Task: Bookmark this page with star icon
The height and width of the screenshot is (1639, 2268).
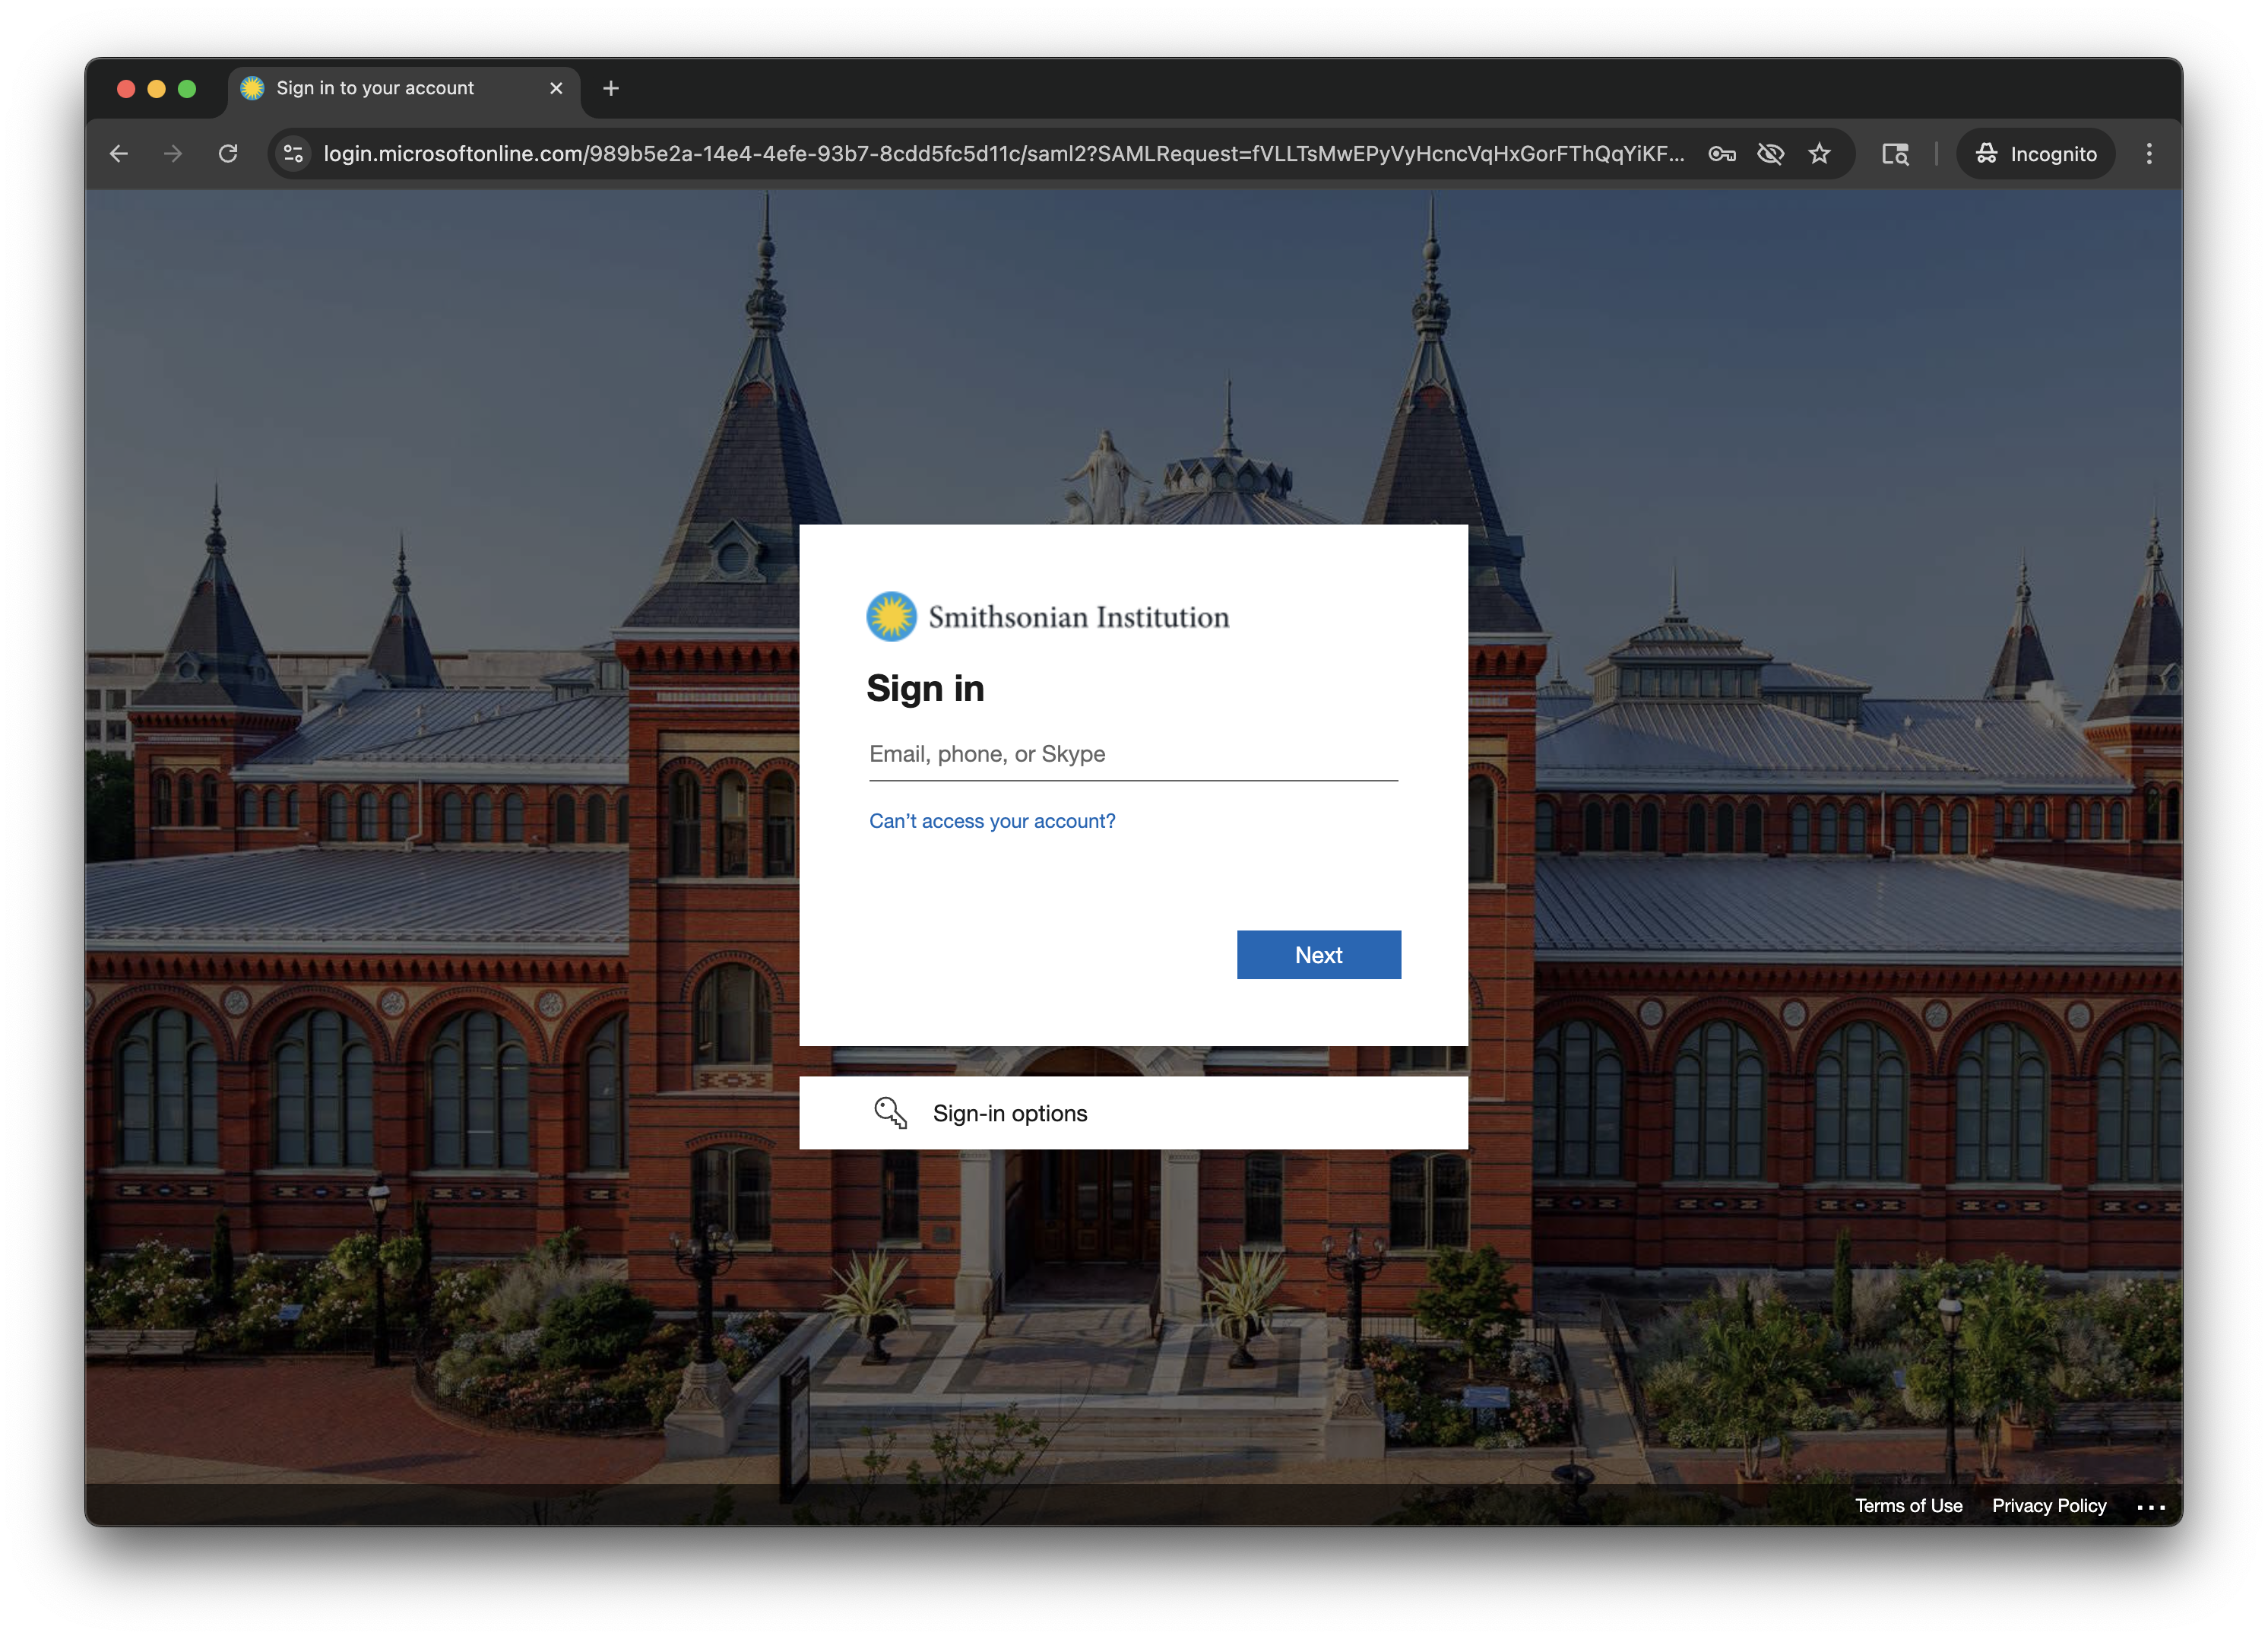Action: click(x=1819, y=154)
